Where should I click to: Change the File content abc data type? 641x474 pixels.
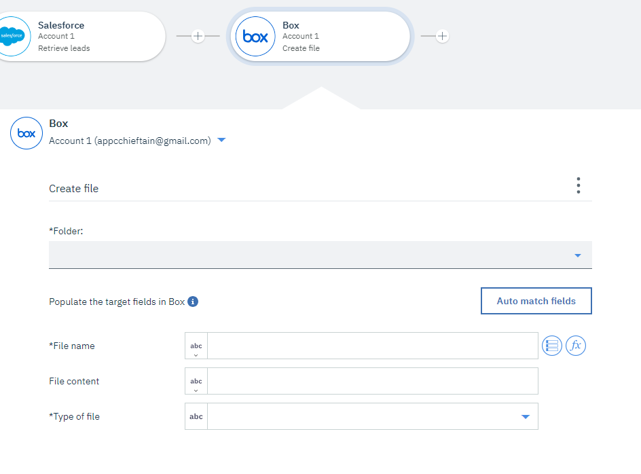pos(196,381)
